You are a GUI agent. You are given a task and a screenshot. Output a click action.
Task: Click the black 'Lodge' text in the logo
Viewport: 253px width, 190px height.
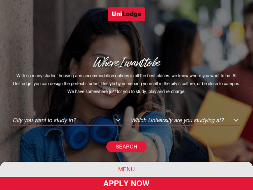(x=132, y=14)
